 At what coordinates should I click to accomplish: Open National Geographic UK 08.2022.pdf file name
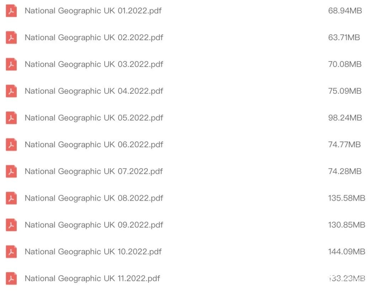point(94,198)
